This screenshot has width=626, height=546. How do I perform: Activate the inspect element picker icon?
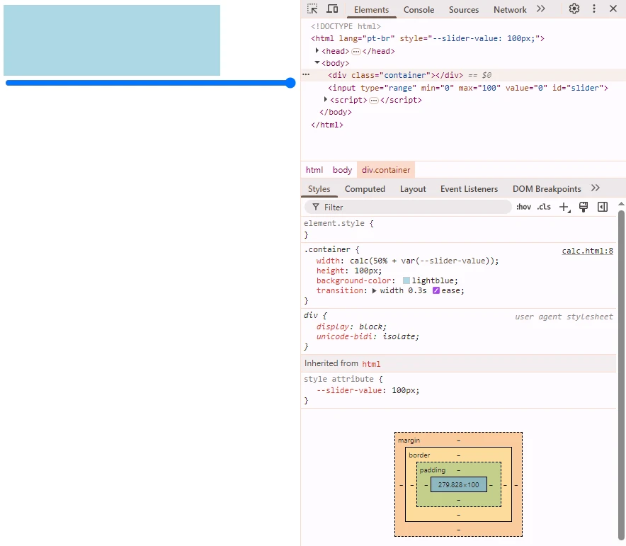click(x=312, y=8)
